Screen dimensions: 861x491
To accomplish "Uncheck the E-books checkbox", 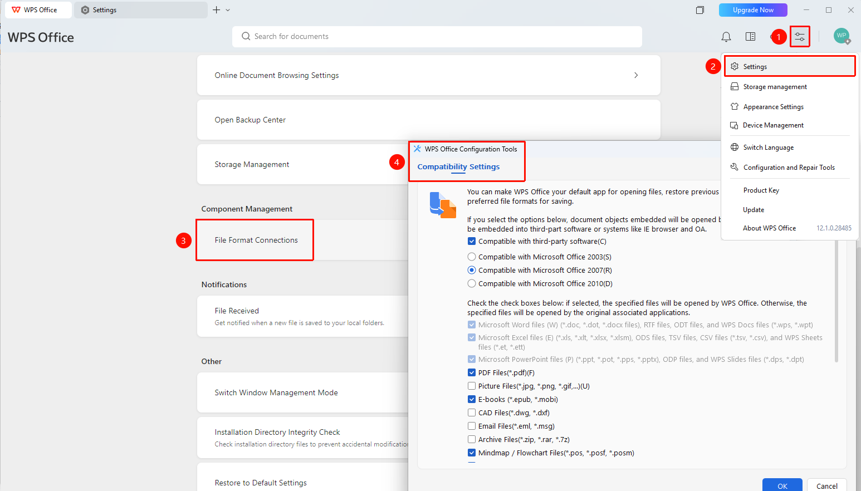I will coord(472,400).
